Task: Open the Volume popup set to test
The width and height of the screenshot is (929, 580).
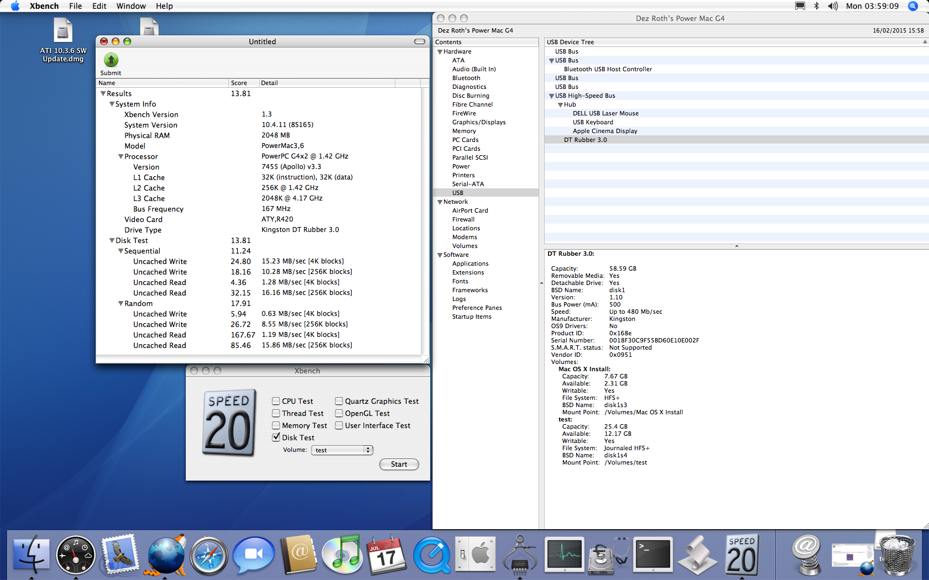Action: (x=342, y=450)
